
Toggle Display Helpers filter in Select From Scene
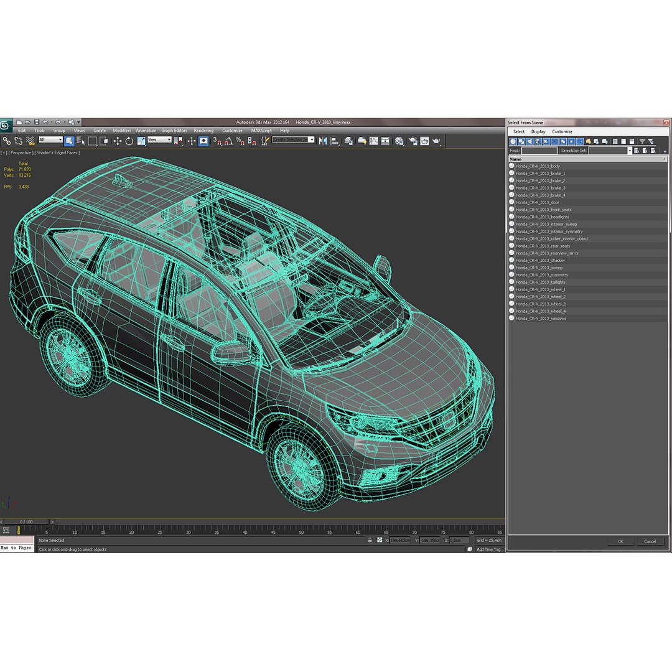point(546,141)
